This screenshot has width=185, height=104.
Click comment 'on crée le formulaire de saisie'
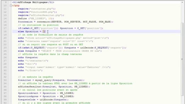[51, 35]
